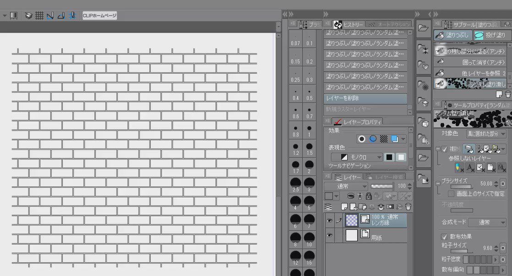Click the delete layer trash icon
The width and height of the screenshot is (512, 276).
[x=408, y=207]
